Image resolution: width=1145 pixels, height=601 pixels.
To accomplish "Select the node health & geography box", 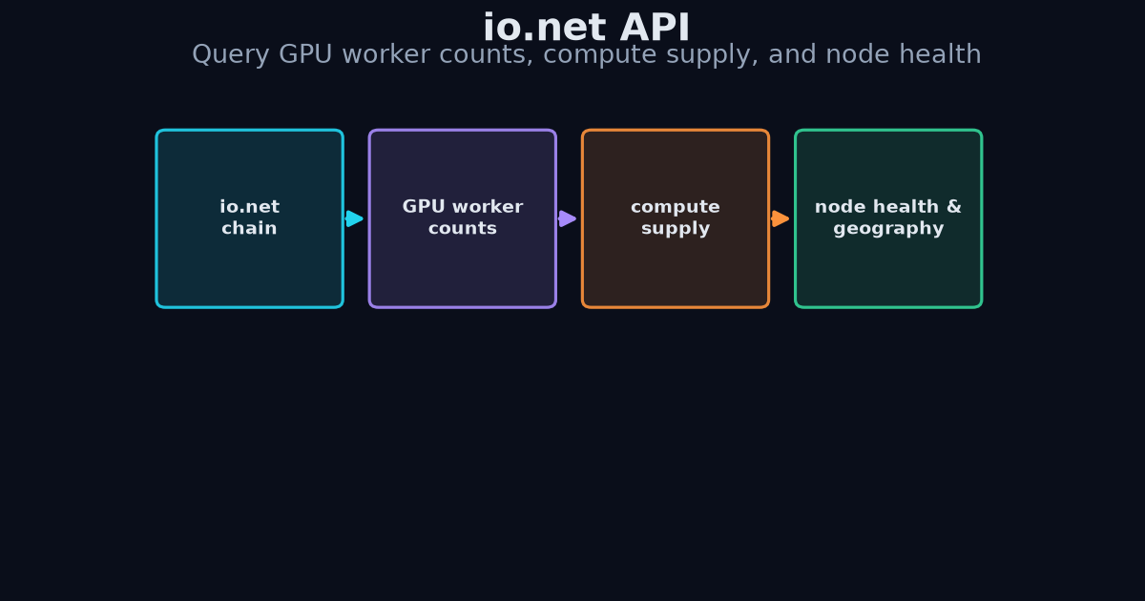I will coord(888,218).
